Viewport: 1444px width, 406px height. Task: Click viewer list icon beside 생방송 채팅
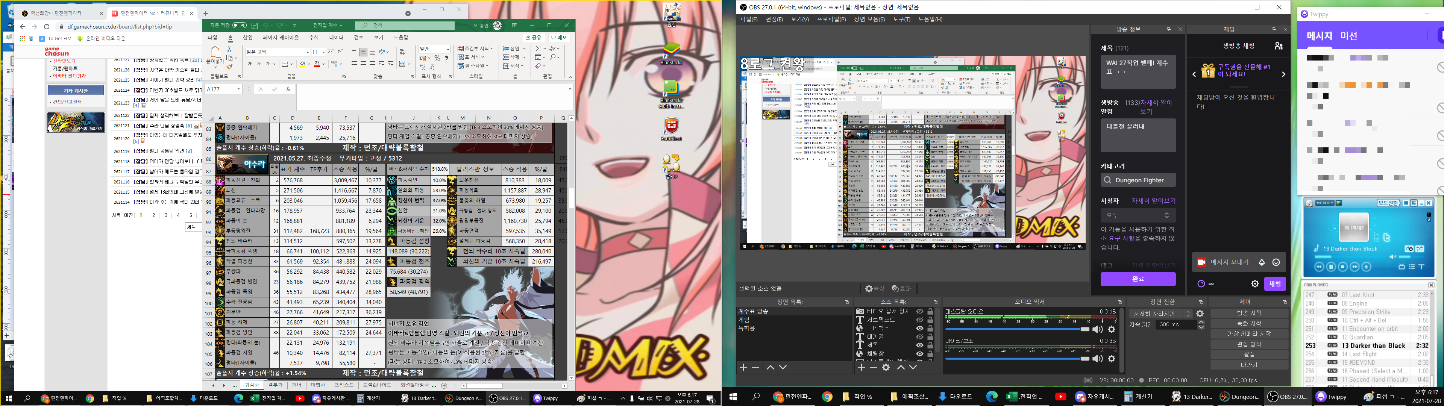point(1279,46)
